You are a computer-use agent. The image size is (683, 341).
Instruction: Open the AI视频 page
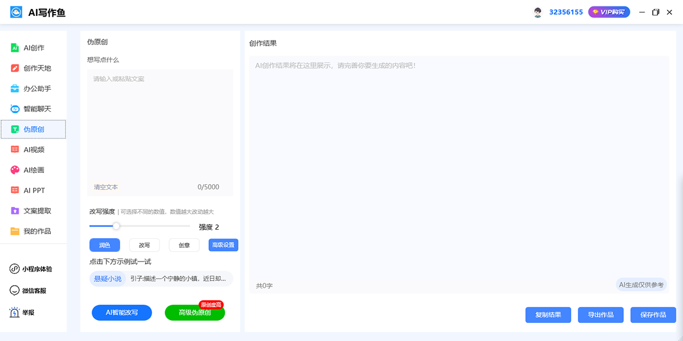pyautogui.click(x=34, y=149)
